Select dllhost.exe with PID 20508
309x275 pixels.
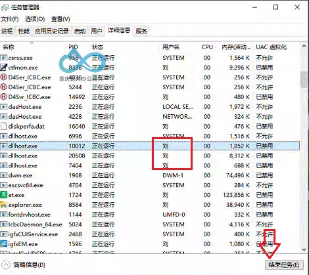[x=150, y=156]
